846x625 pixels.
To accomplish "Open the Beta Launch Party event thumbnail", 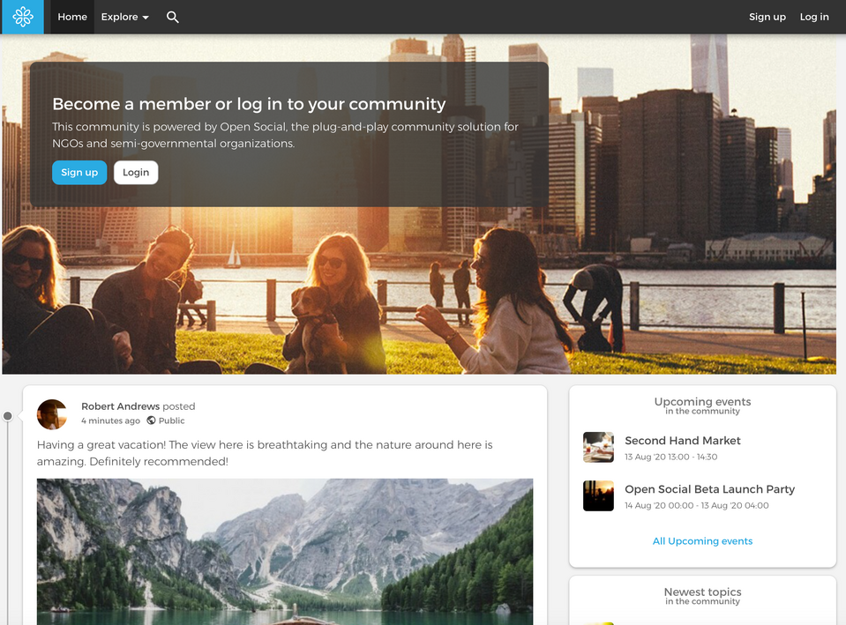I will click(598, 495).
